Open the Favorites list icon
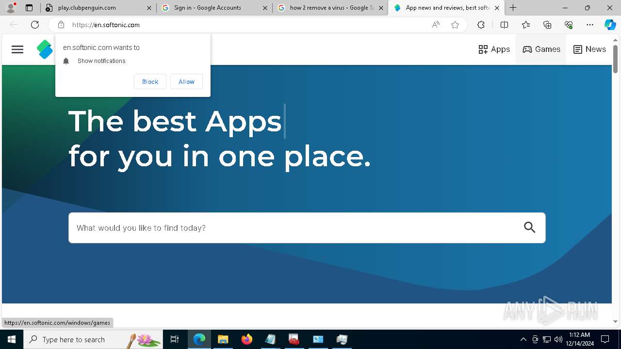 [x=526, y=25]
